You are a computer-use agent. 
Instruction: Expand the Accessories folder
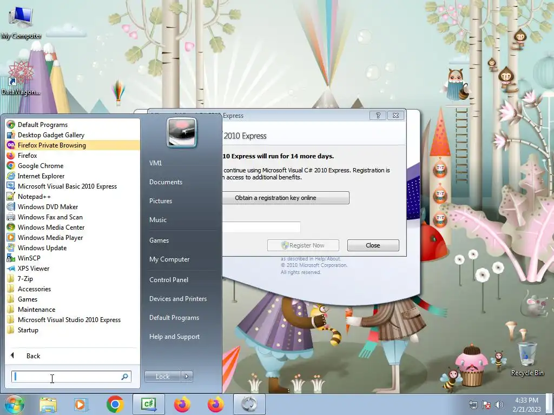coord(72,289)
